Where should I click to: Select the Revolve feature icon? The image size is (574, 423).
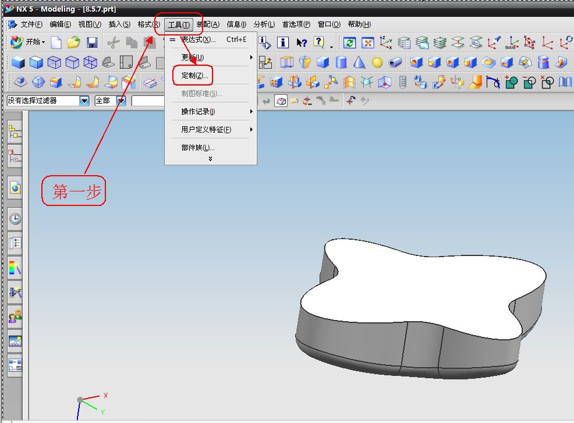(x=304, y=62)
